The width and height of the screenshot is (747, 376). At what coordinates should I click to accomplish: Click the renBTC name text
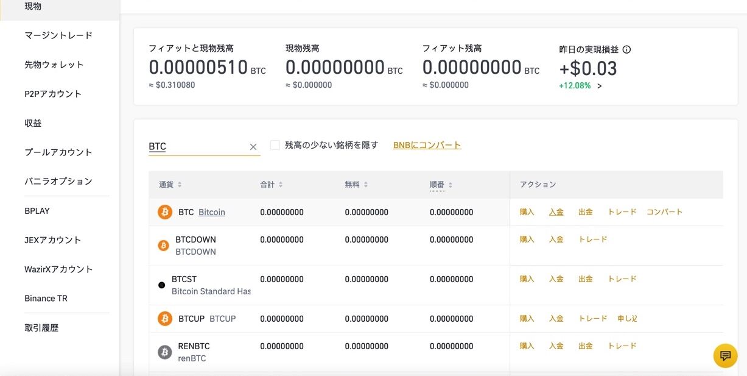pyautogui.click(x=192, y=358)
